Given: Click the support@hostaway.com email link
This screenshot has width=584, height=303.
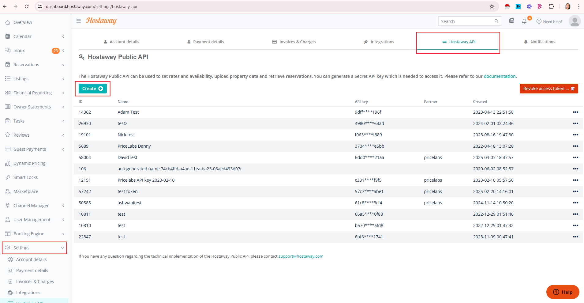Looking at the screenshot, I should point(301,256).
